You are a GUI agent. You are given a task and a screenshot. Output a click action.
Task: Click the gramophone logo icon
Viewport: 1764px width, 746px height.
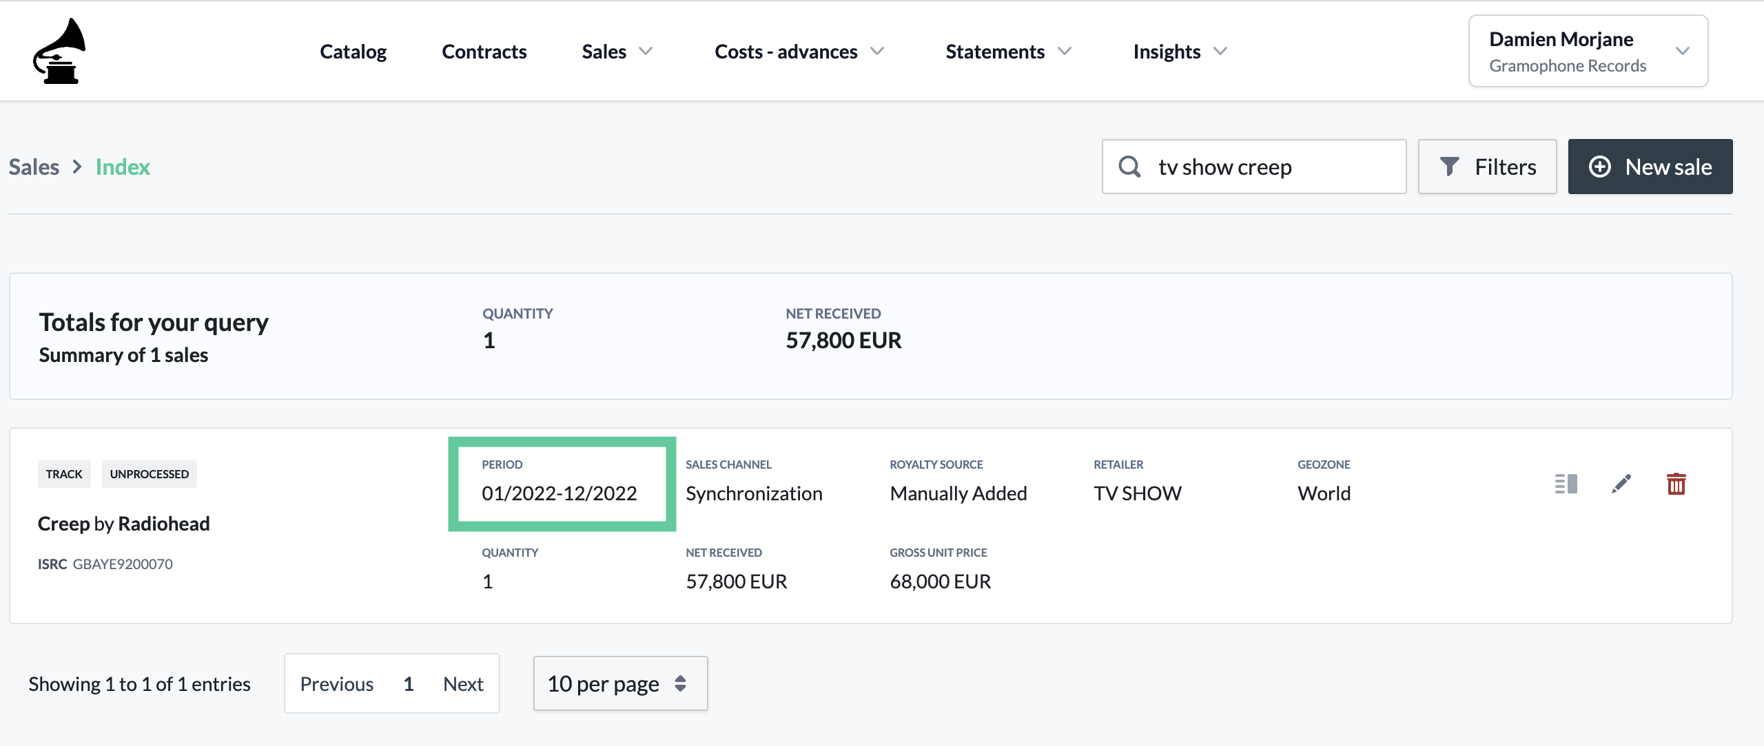tap(60, 51)
